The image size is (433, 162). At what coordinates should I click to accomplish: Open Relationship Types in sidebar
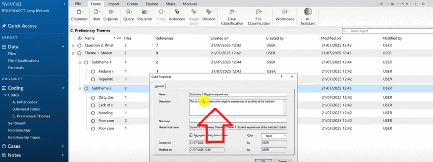pyautogui.click(x=24, y=137)
